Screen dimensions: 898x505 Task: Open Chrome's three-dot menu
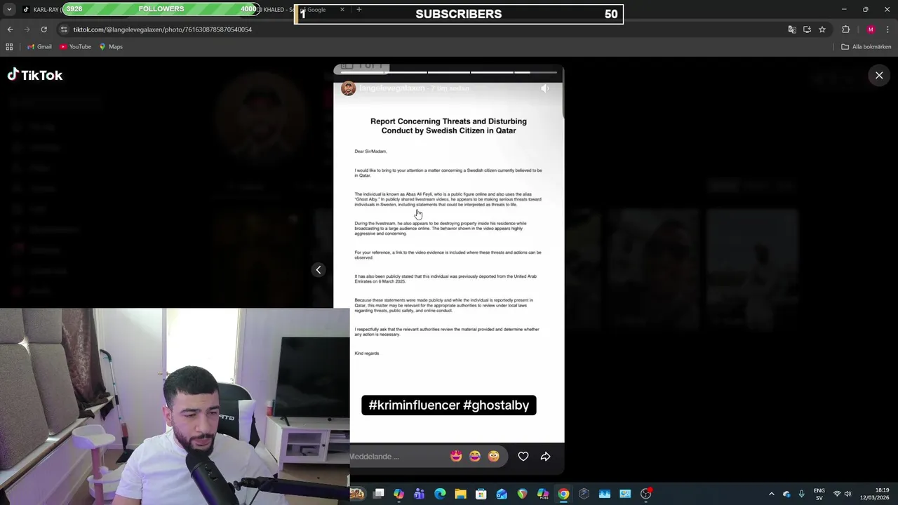(888, 29)
